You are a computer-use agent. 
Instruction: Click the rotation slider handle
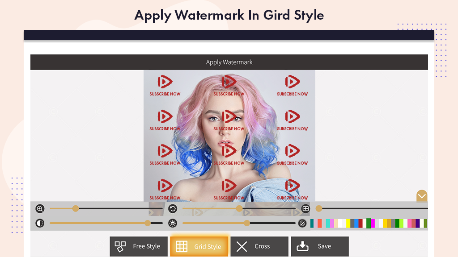239,208
